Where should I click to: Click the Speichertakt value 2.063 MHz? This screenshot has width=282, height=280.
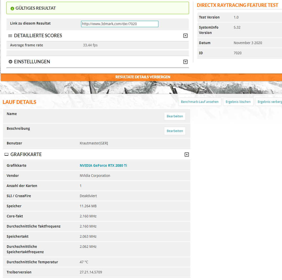pyautogui.click(x=88, y=236)
